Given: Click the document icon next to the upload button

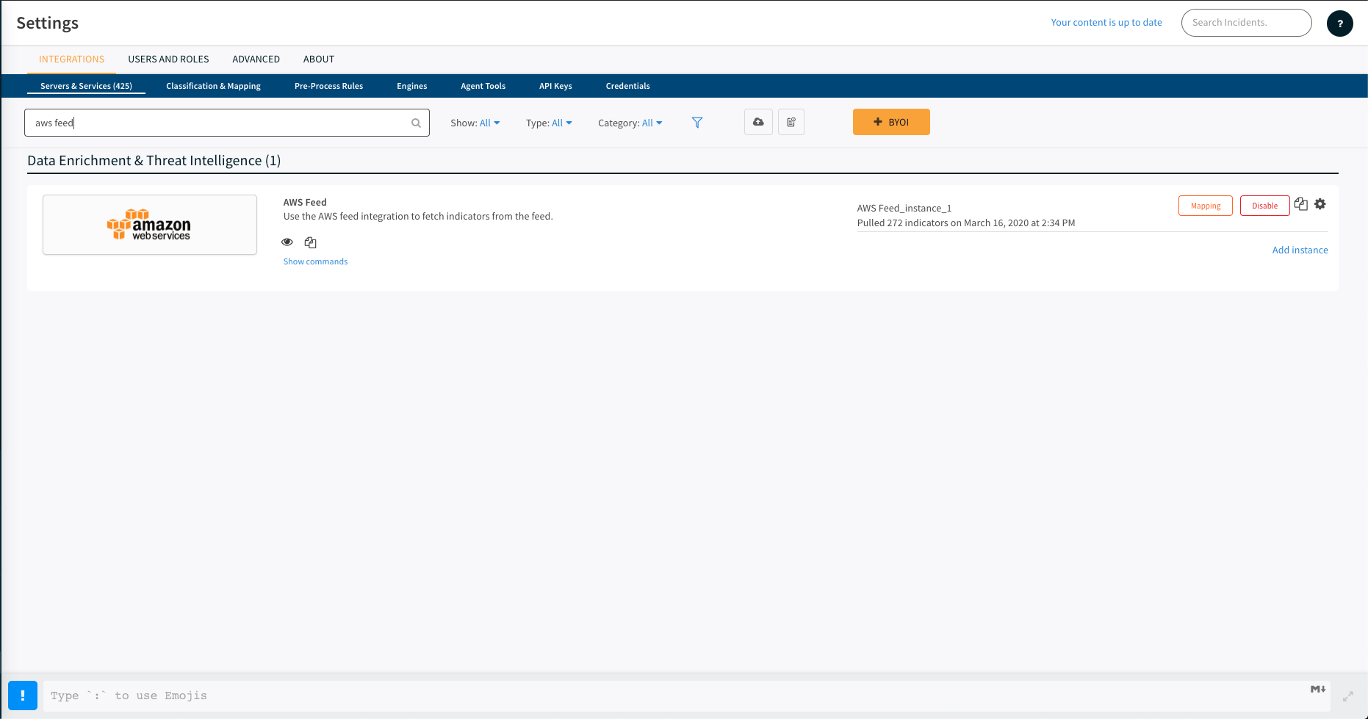Looking at the screenshot, I should tap(791, 122).
